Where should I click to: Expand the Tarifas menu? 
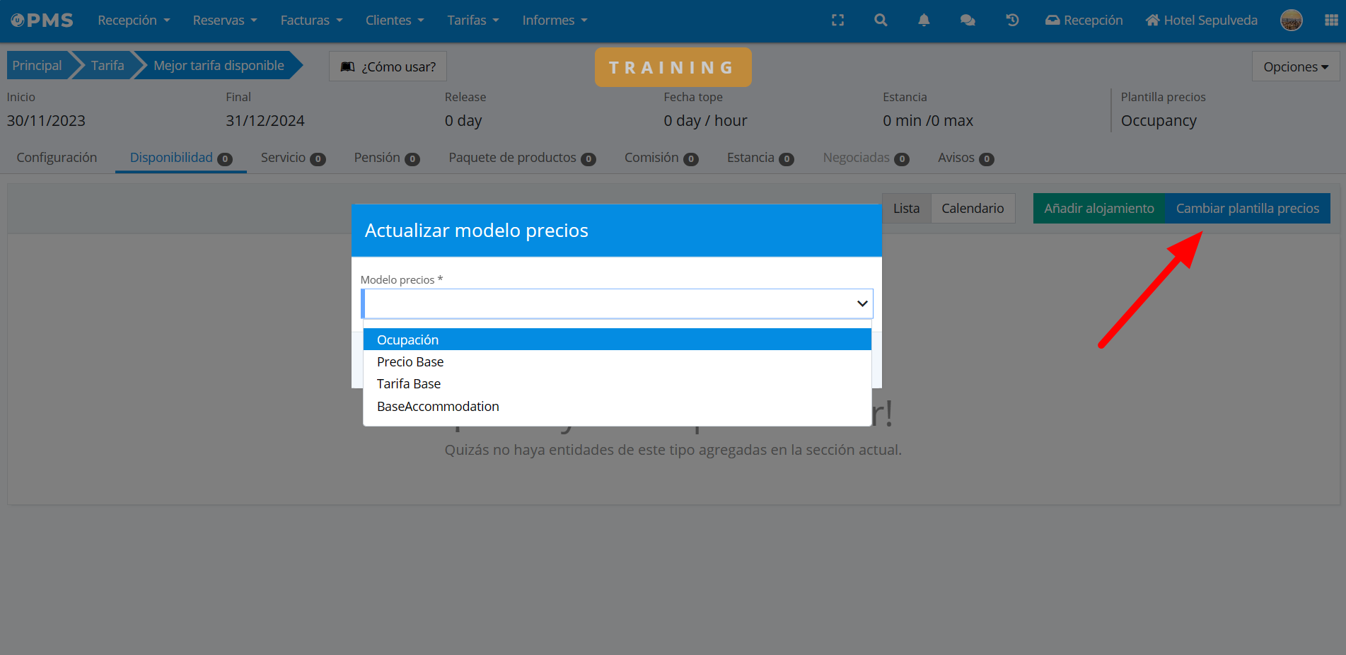coord(472,21)
